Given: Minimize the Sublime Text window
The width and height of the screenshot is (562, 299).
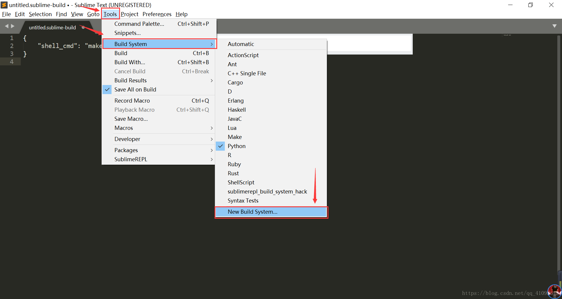Looking at the screenshot, I should 510,5.
